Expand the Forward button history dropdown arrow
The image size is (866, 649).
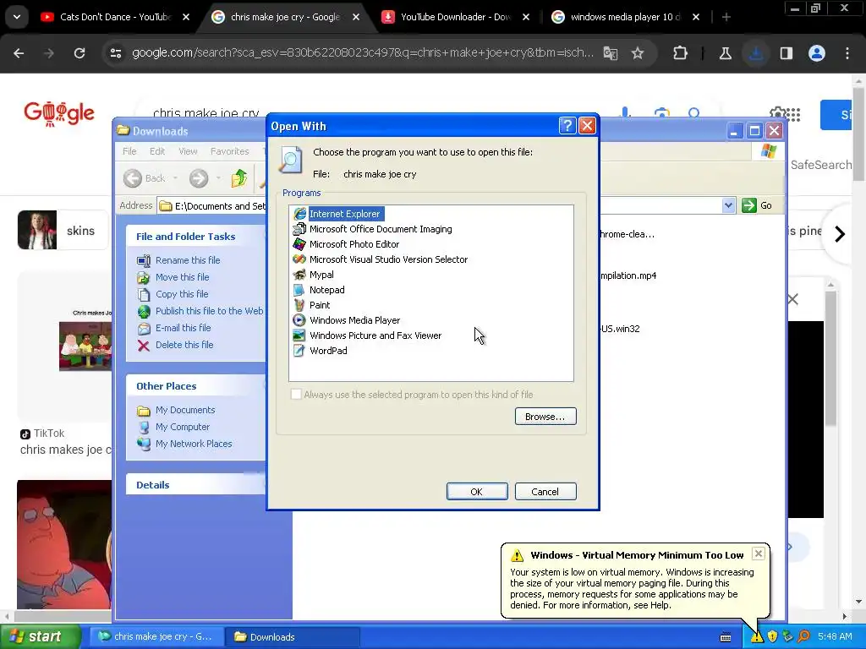[x=218, y=178]
